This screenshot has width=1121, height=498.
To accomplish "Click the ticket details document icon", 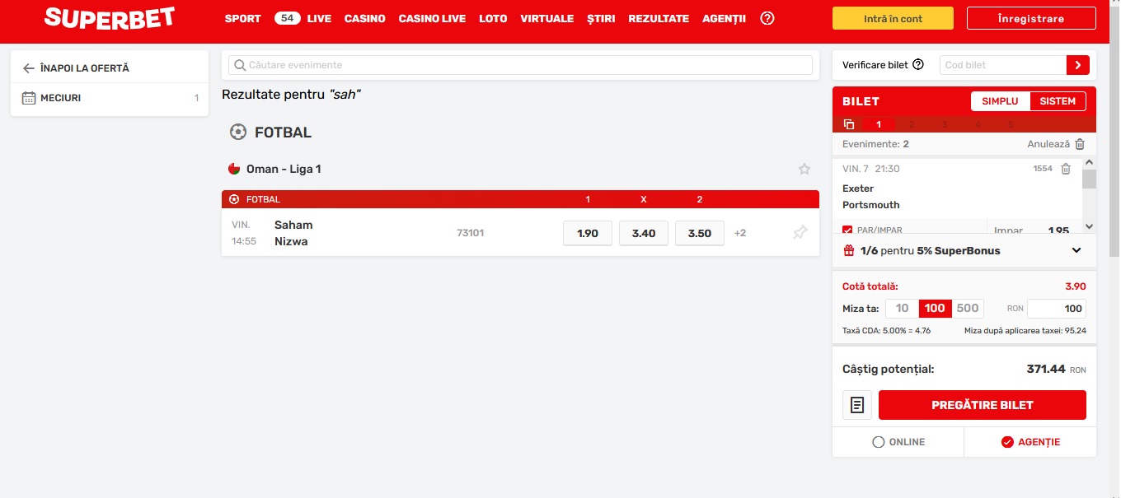I will (857, 405).
